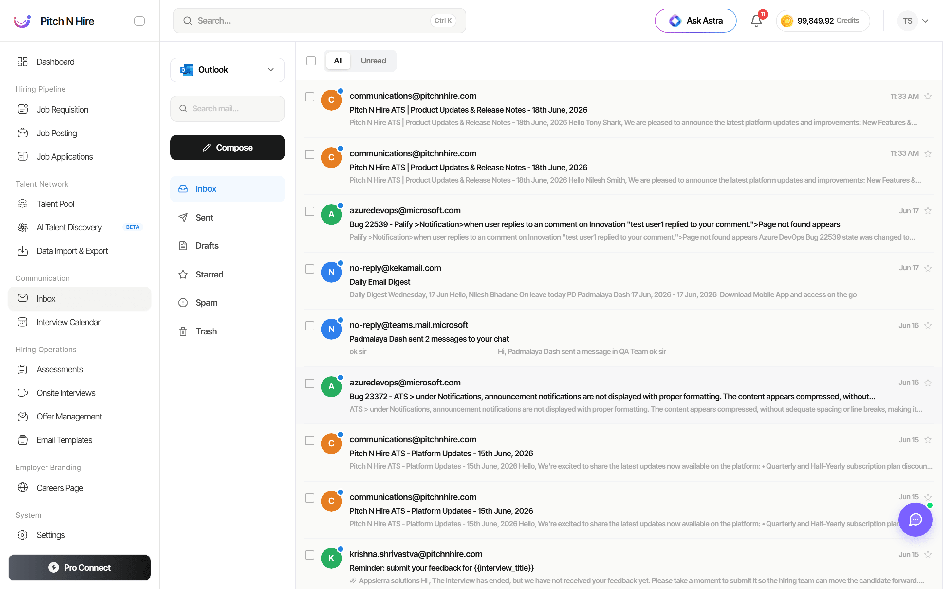Open the Spam folder
The image size is (943, 589).
(x=227, y=303)
